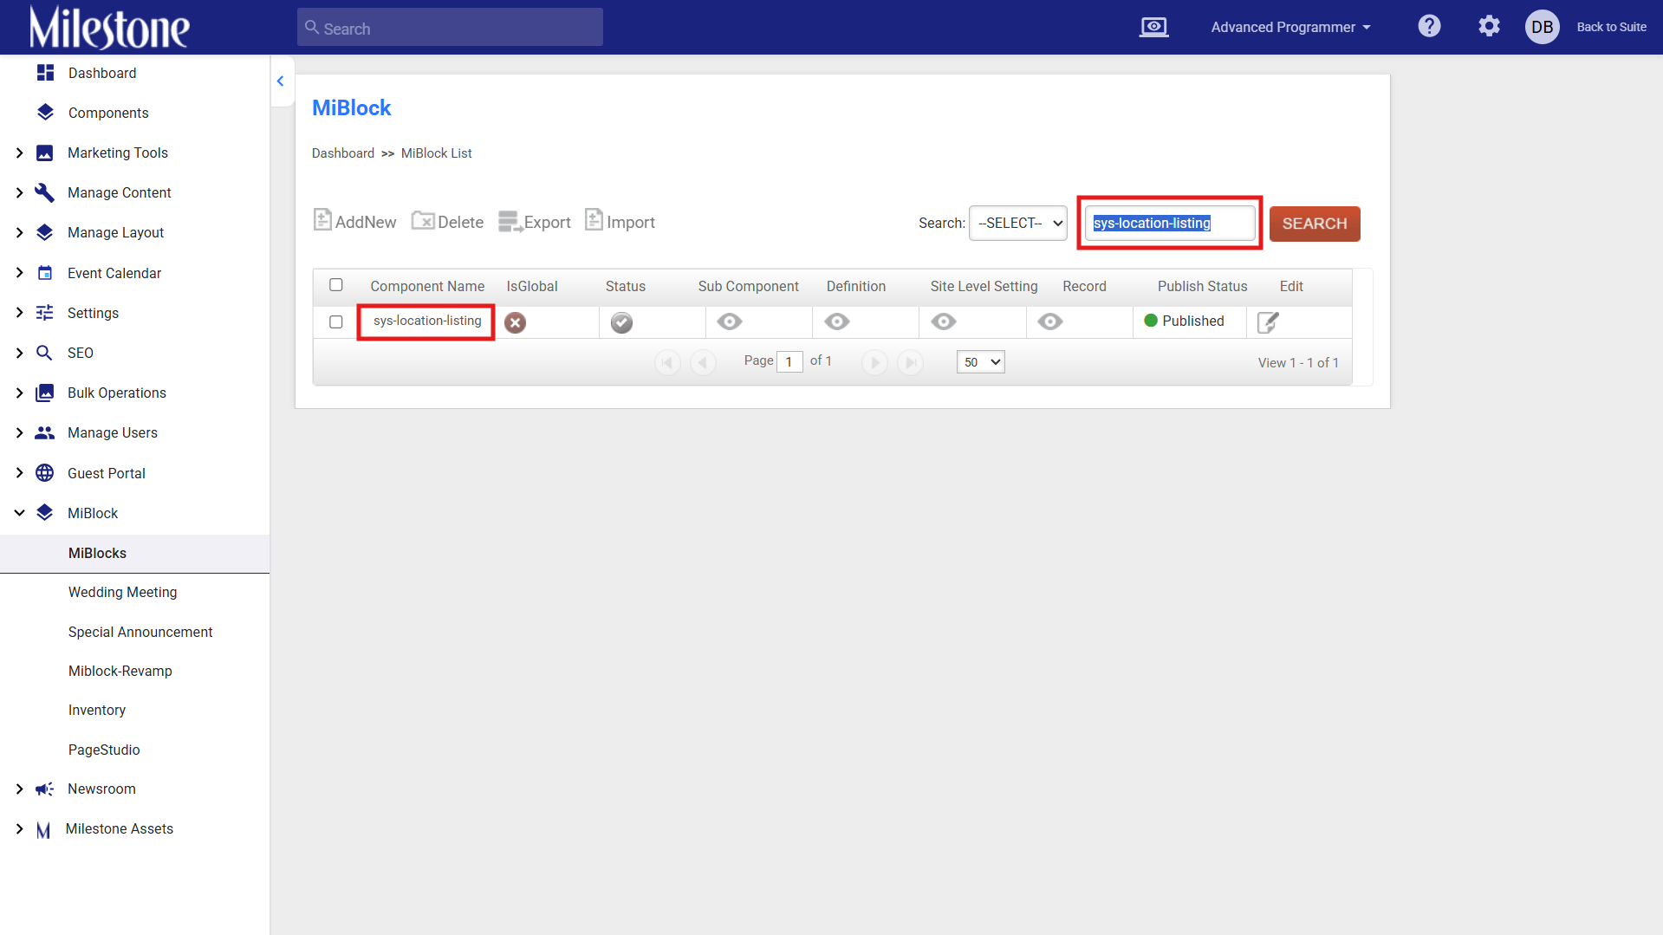The height and width of the screenshot is (935, 1663).
Task: View Site Level Setting eye icon
Action: [x=944, y=321]
